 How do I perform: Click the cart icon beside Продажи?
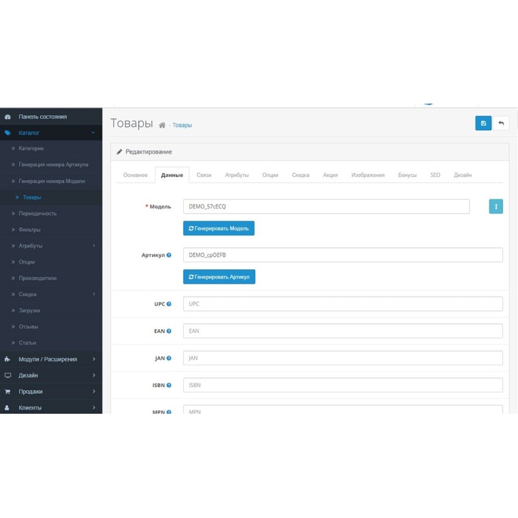[x=8, y=392]
